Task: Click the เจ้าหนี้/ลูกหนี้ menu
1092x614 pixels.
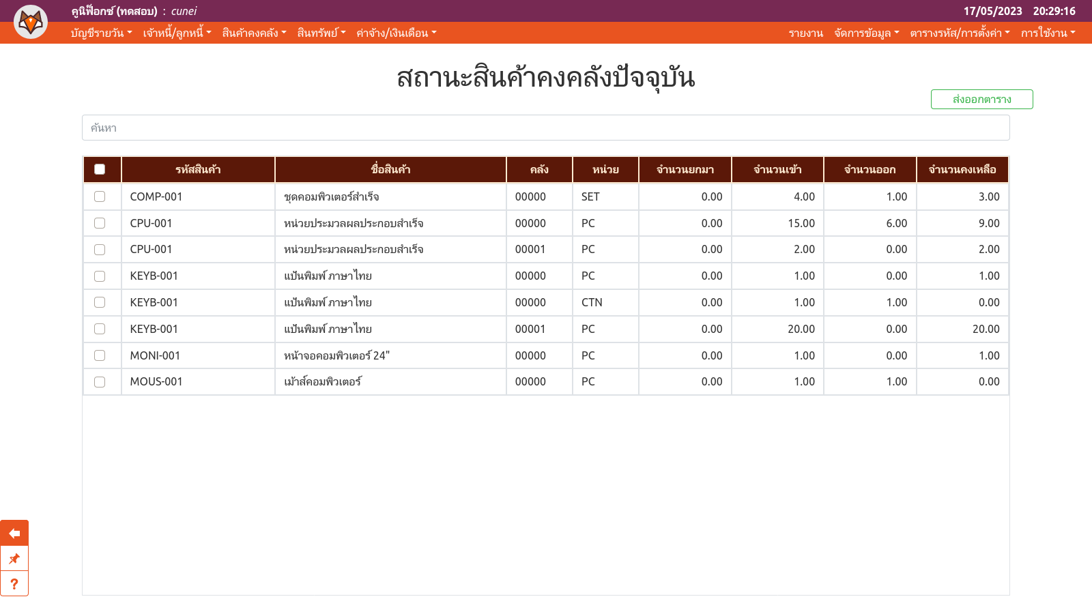Action: [177, 33]
